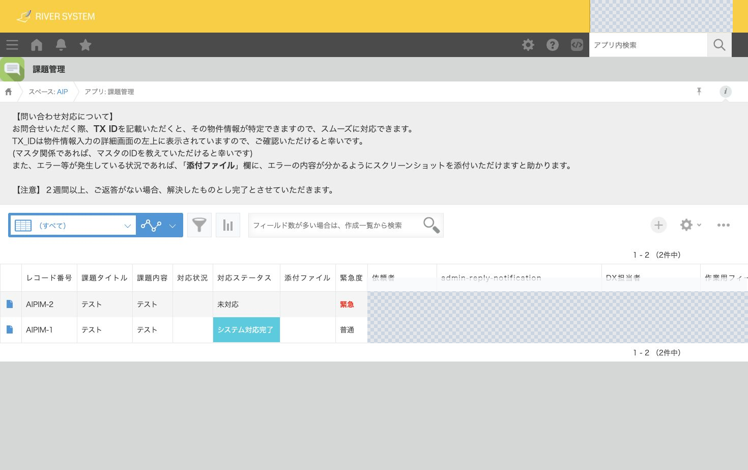
Task: Click the bottom 1 - 2 (2件中) counter
Action: [x=657, y=352]
